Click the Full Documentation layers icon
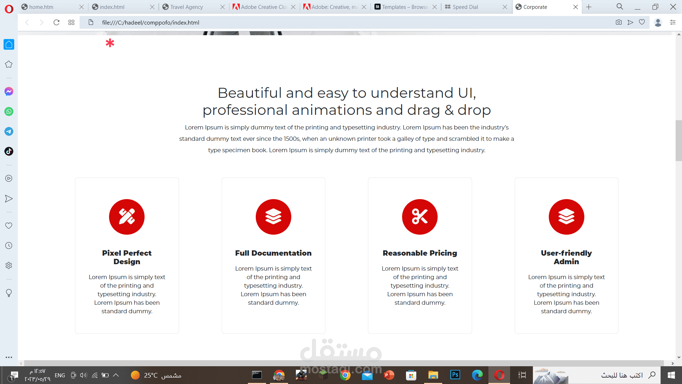The width and height of the screenshot is (682, 384). coord(273,217)
